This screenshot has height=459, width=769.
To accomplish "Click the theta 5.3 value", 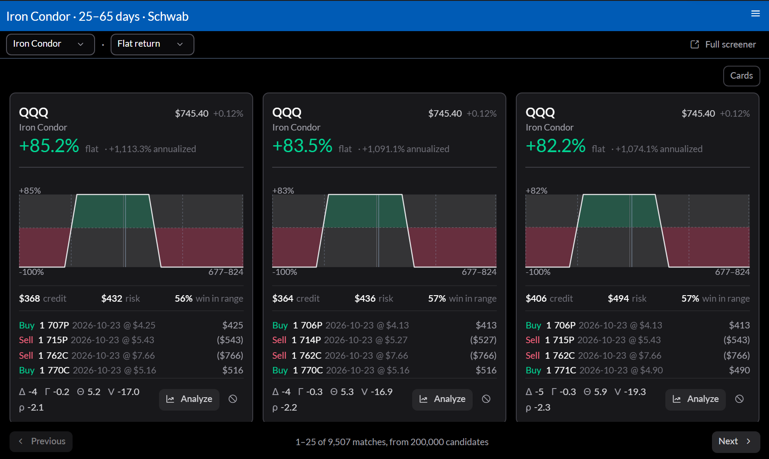I will coord(342,392).
